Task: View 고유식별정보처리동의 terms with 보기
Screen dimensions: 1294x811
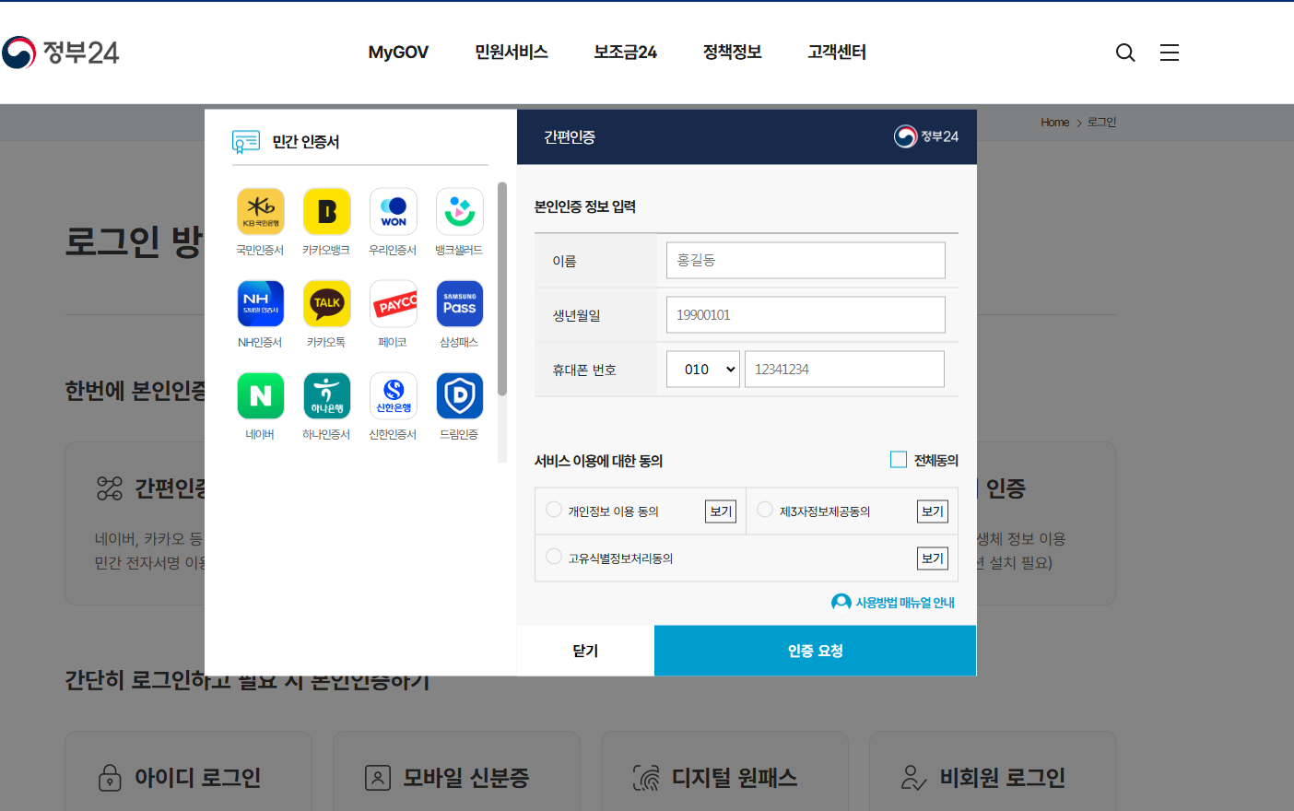Action: pyautogui.click(x=933, y=558)
